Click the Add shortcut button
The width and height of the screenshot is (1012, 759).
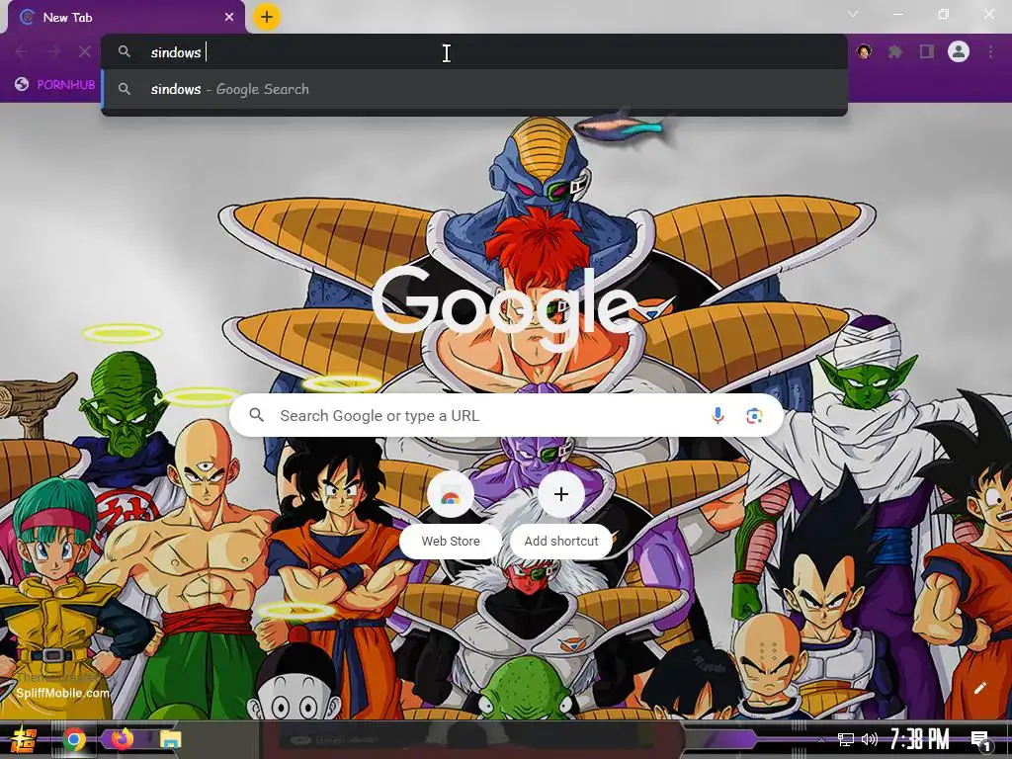pyautogui.click(x=561, y=514)
